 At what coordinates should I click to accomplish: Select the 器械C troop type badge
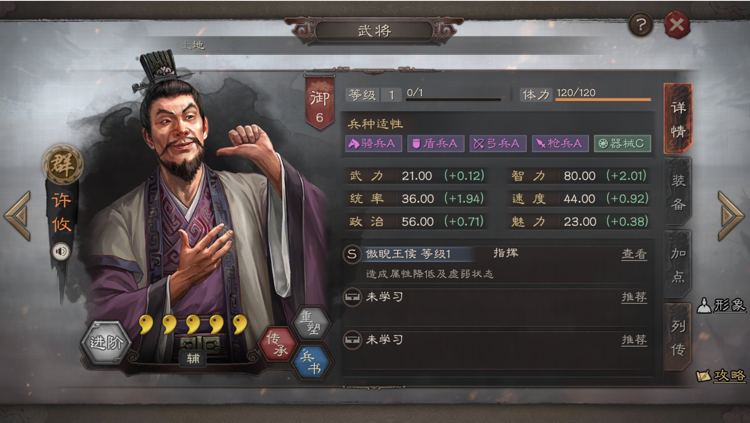[622, 143]
